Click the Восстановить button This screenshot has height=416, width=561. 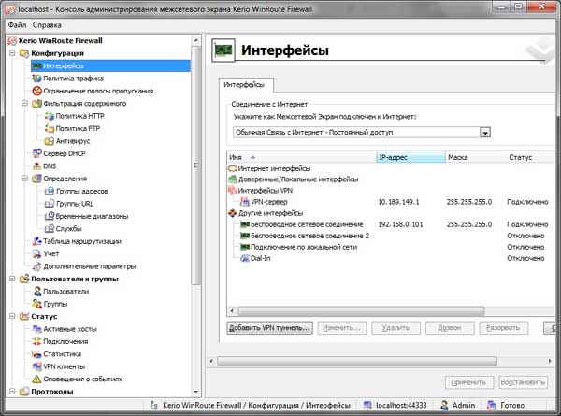coord(523,382)
